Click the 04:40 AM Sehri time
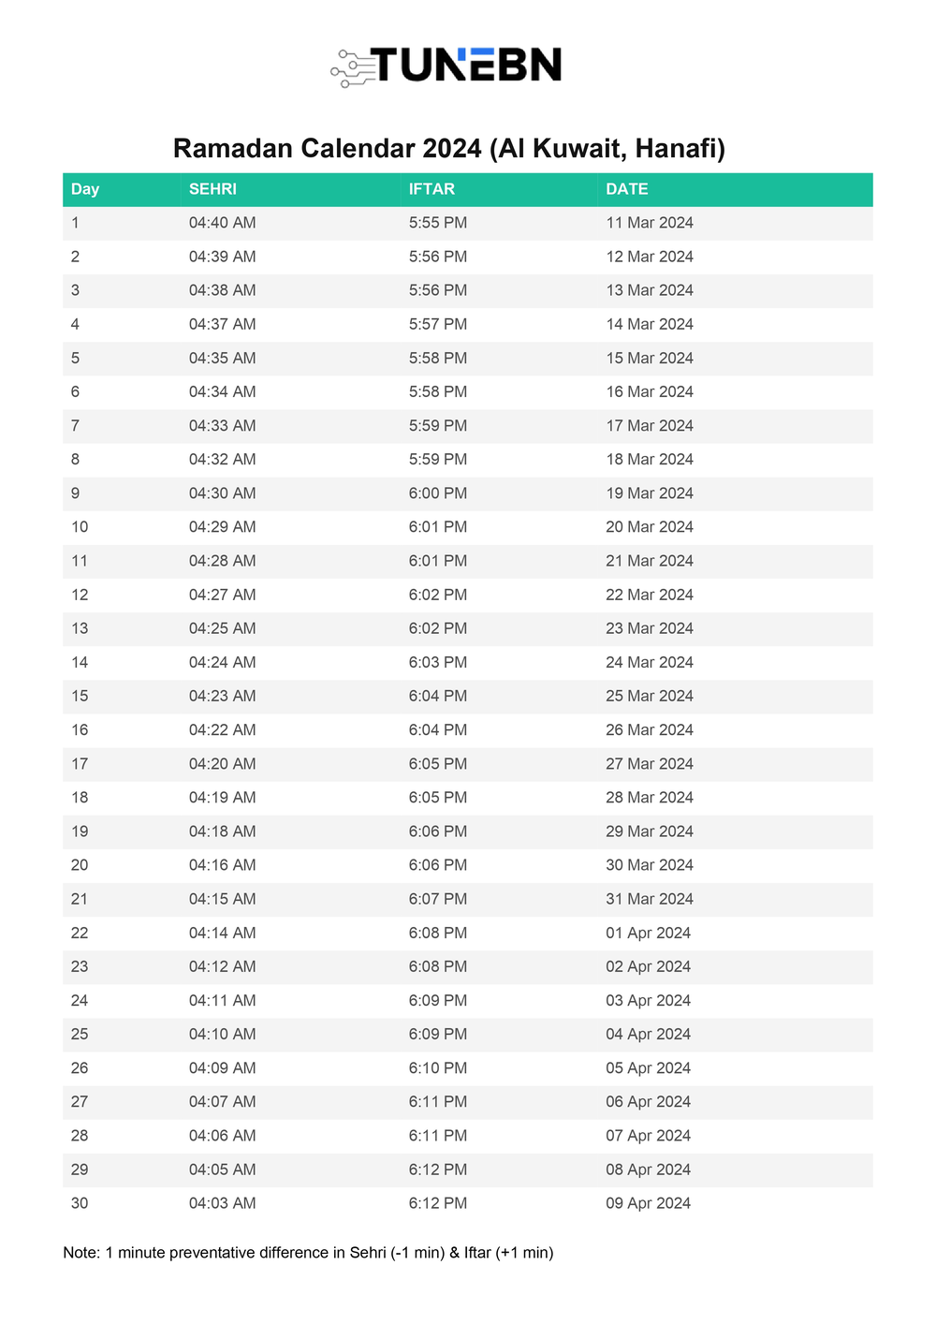Screen dimensions: 936x1324 pos(222,223)
